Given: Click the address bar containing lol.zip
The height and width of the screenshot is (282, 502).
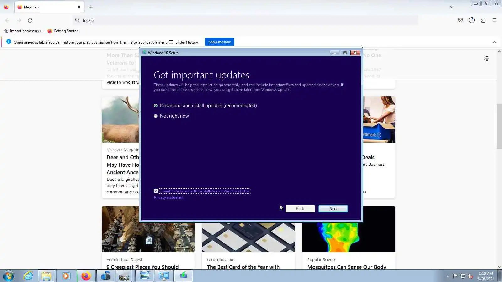Looking at the screenshot, I should click(245, 20).
